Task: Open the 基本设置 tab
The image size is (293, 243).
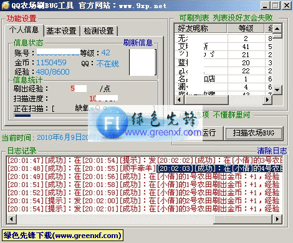Action: tap(62, 31)
